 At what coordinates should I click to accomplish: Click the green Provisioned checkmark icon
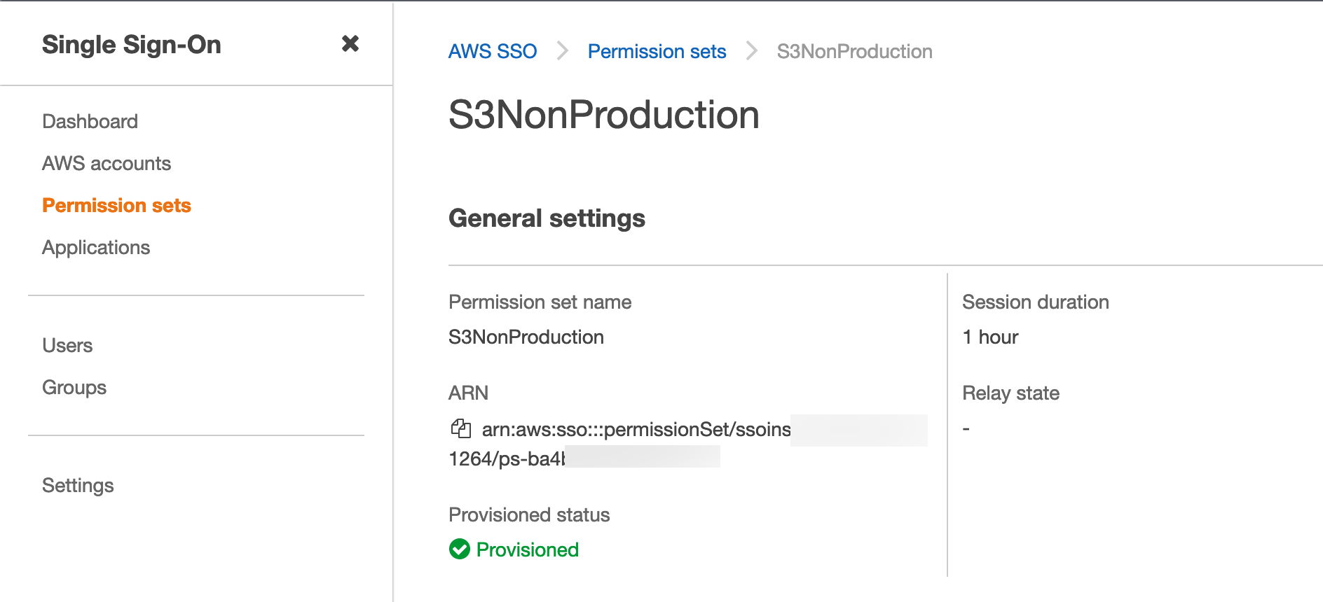tap(460, 549)
